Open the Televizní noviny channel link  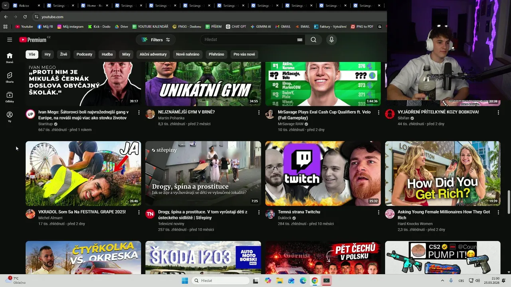point(171,224)
